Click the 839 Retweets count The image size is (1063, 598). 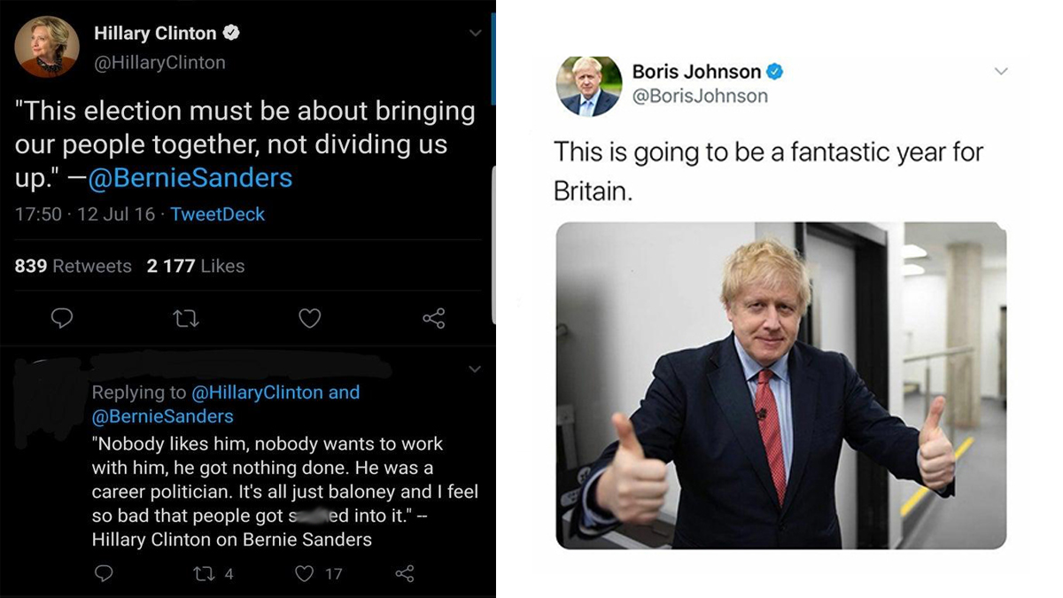(72, 266)
